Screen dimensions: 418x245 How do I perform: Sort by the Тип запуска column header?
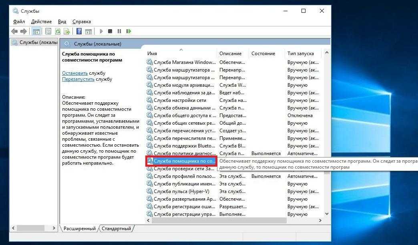click(300, 54)
